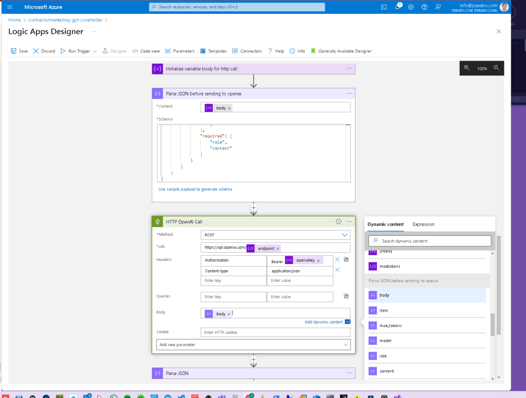Image resolution: width=526 pixels, height=398 pixels.
Task: Open portal settings gear
Action: click(411, 7)
